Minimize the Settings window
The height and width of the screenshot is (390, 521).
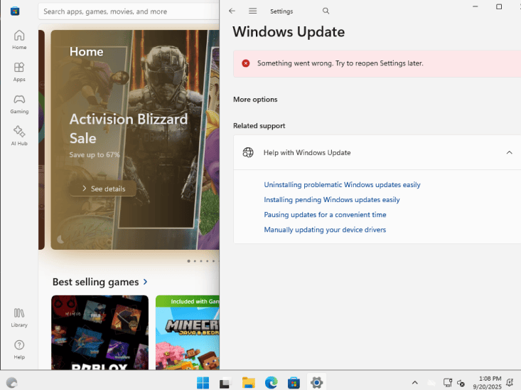pos(476,6)
